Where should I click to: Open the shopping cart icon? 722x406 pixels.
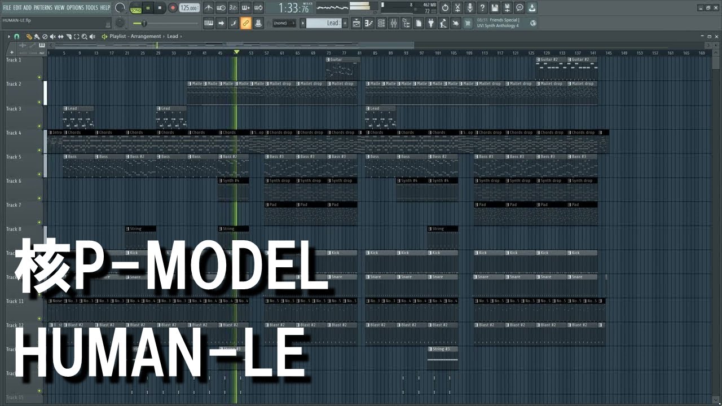pos(468,23)
